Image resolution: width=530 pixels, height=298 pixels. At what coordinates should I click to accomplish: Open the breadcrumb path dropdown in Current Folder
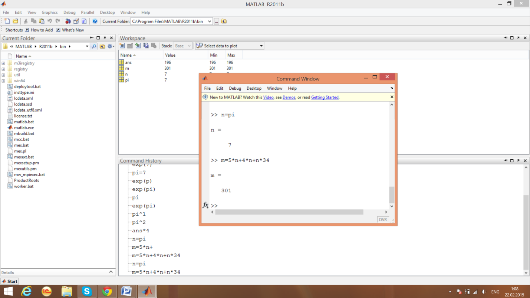click(x=87, y=46)
